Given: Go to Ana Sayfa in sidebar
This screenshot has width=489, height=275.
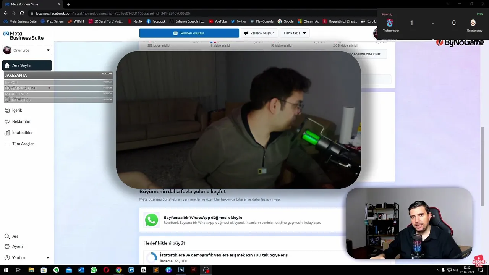Looking at the screenshot, I should point(27,65).
